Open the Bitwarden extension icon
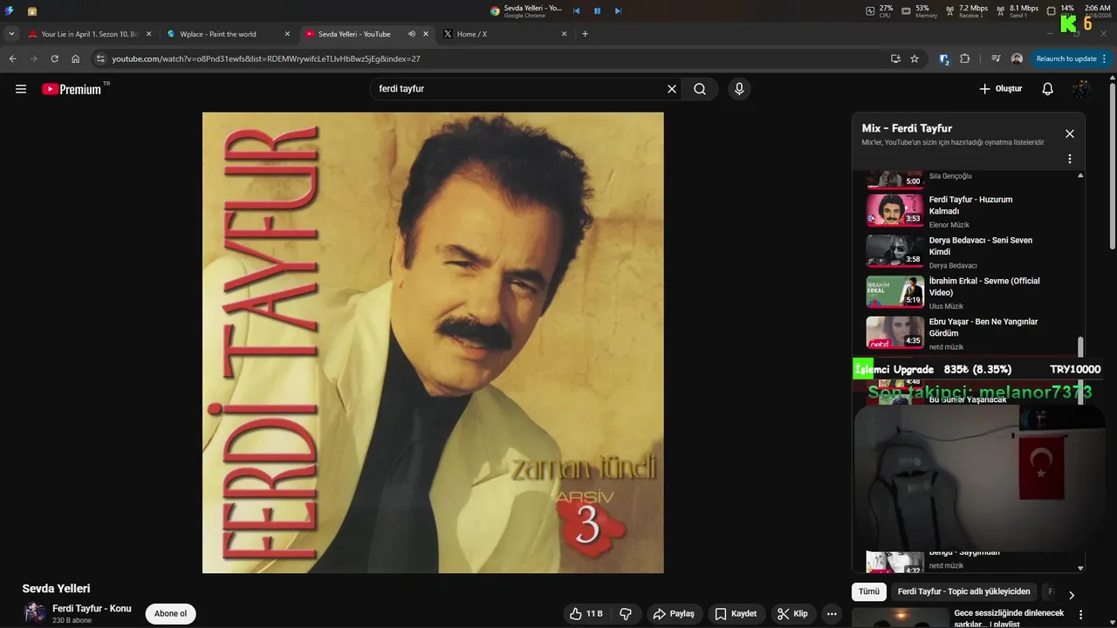This screenshot has width=1117, height=628. tap(944, 58)
